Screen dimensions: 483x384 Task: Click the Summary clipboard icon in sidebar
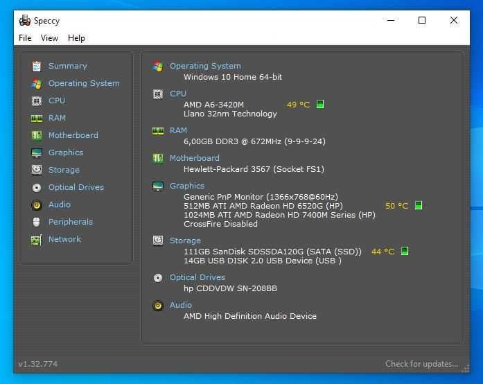[37, 66]
